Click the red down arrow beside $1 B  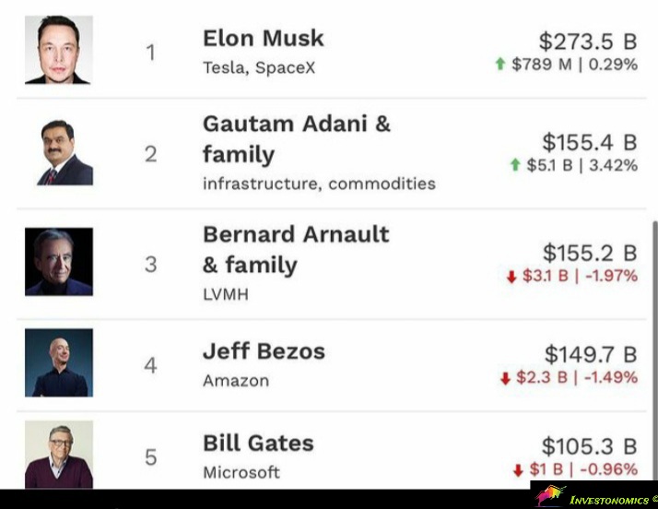[x=518, y=469]
